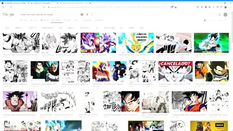
Task: Open the purple colorful Dragon Ball thumbnail
Action: 98,43
